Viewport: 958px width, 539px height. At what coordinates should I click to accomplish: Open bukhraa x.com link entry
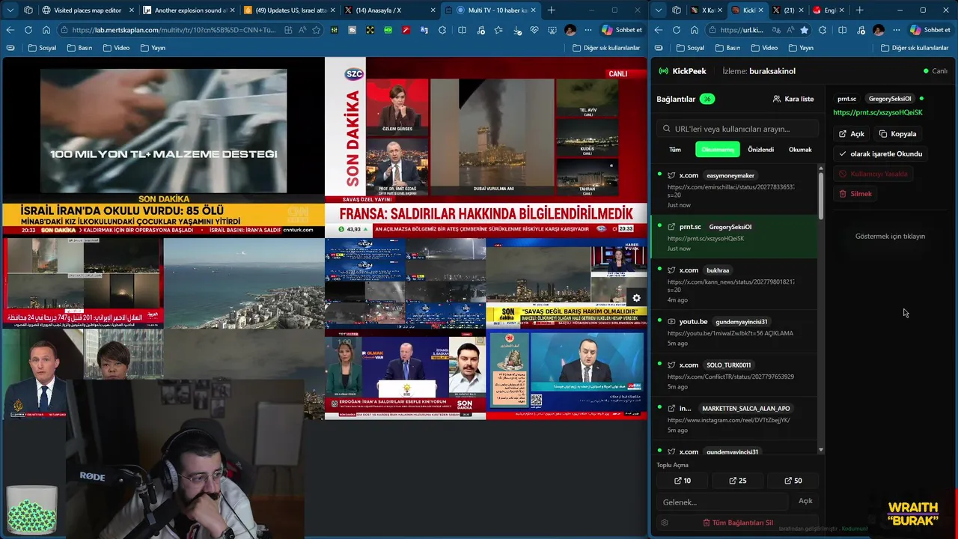735,284
